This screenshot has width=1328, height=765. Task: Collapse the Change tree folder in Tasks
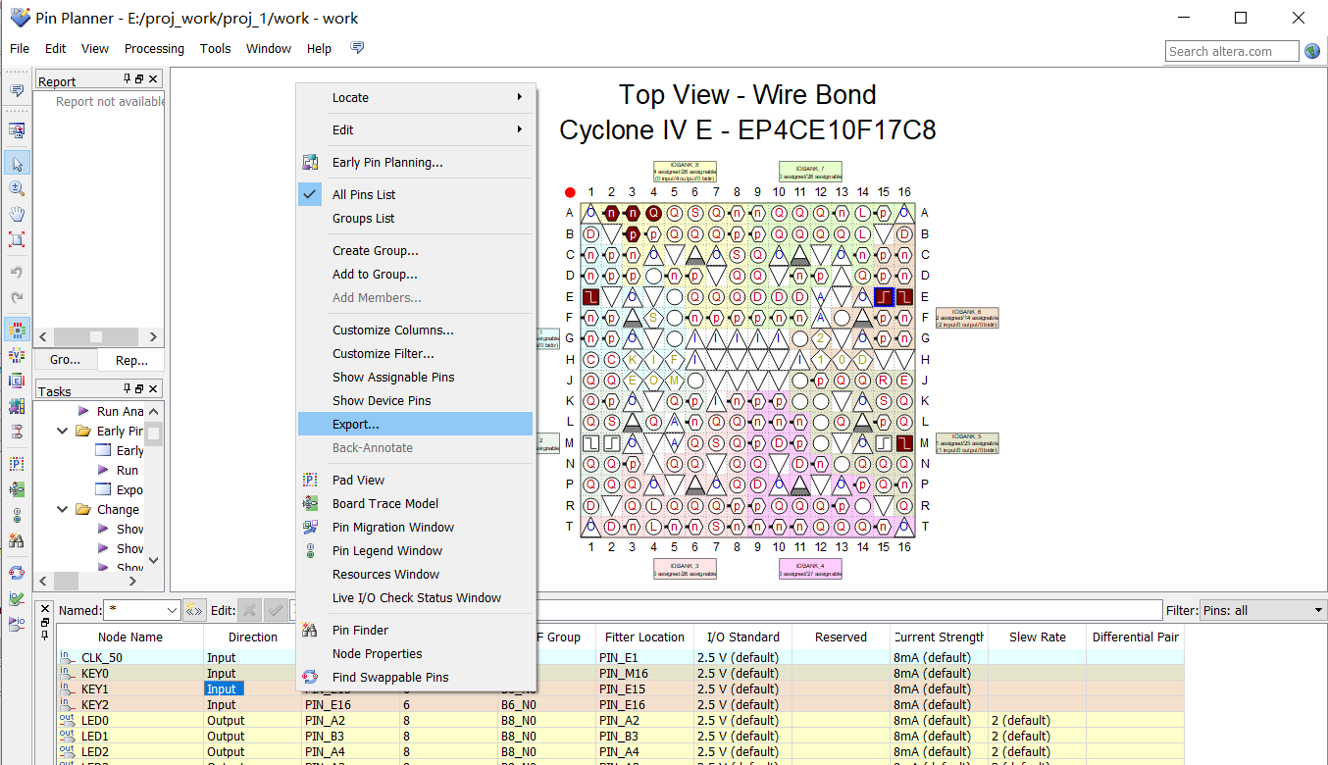point(63,509)
